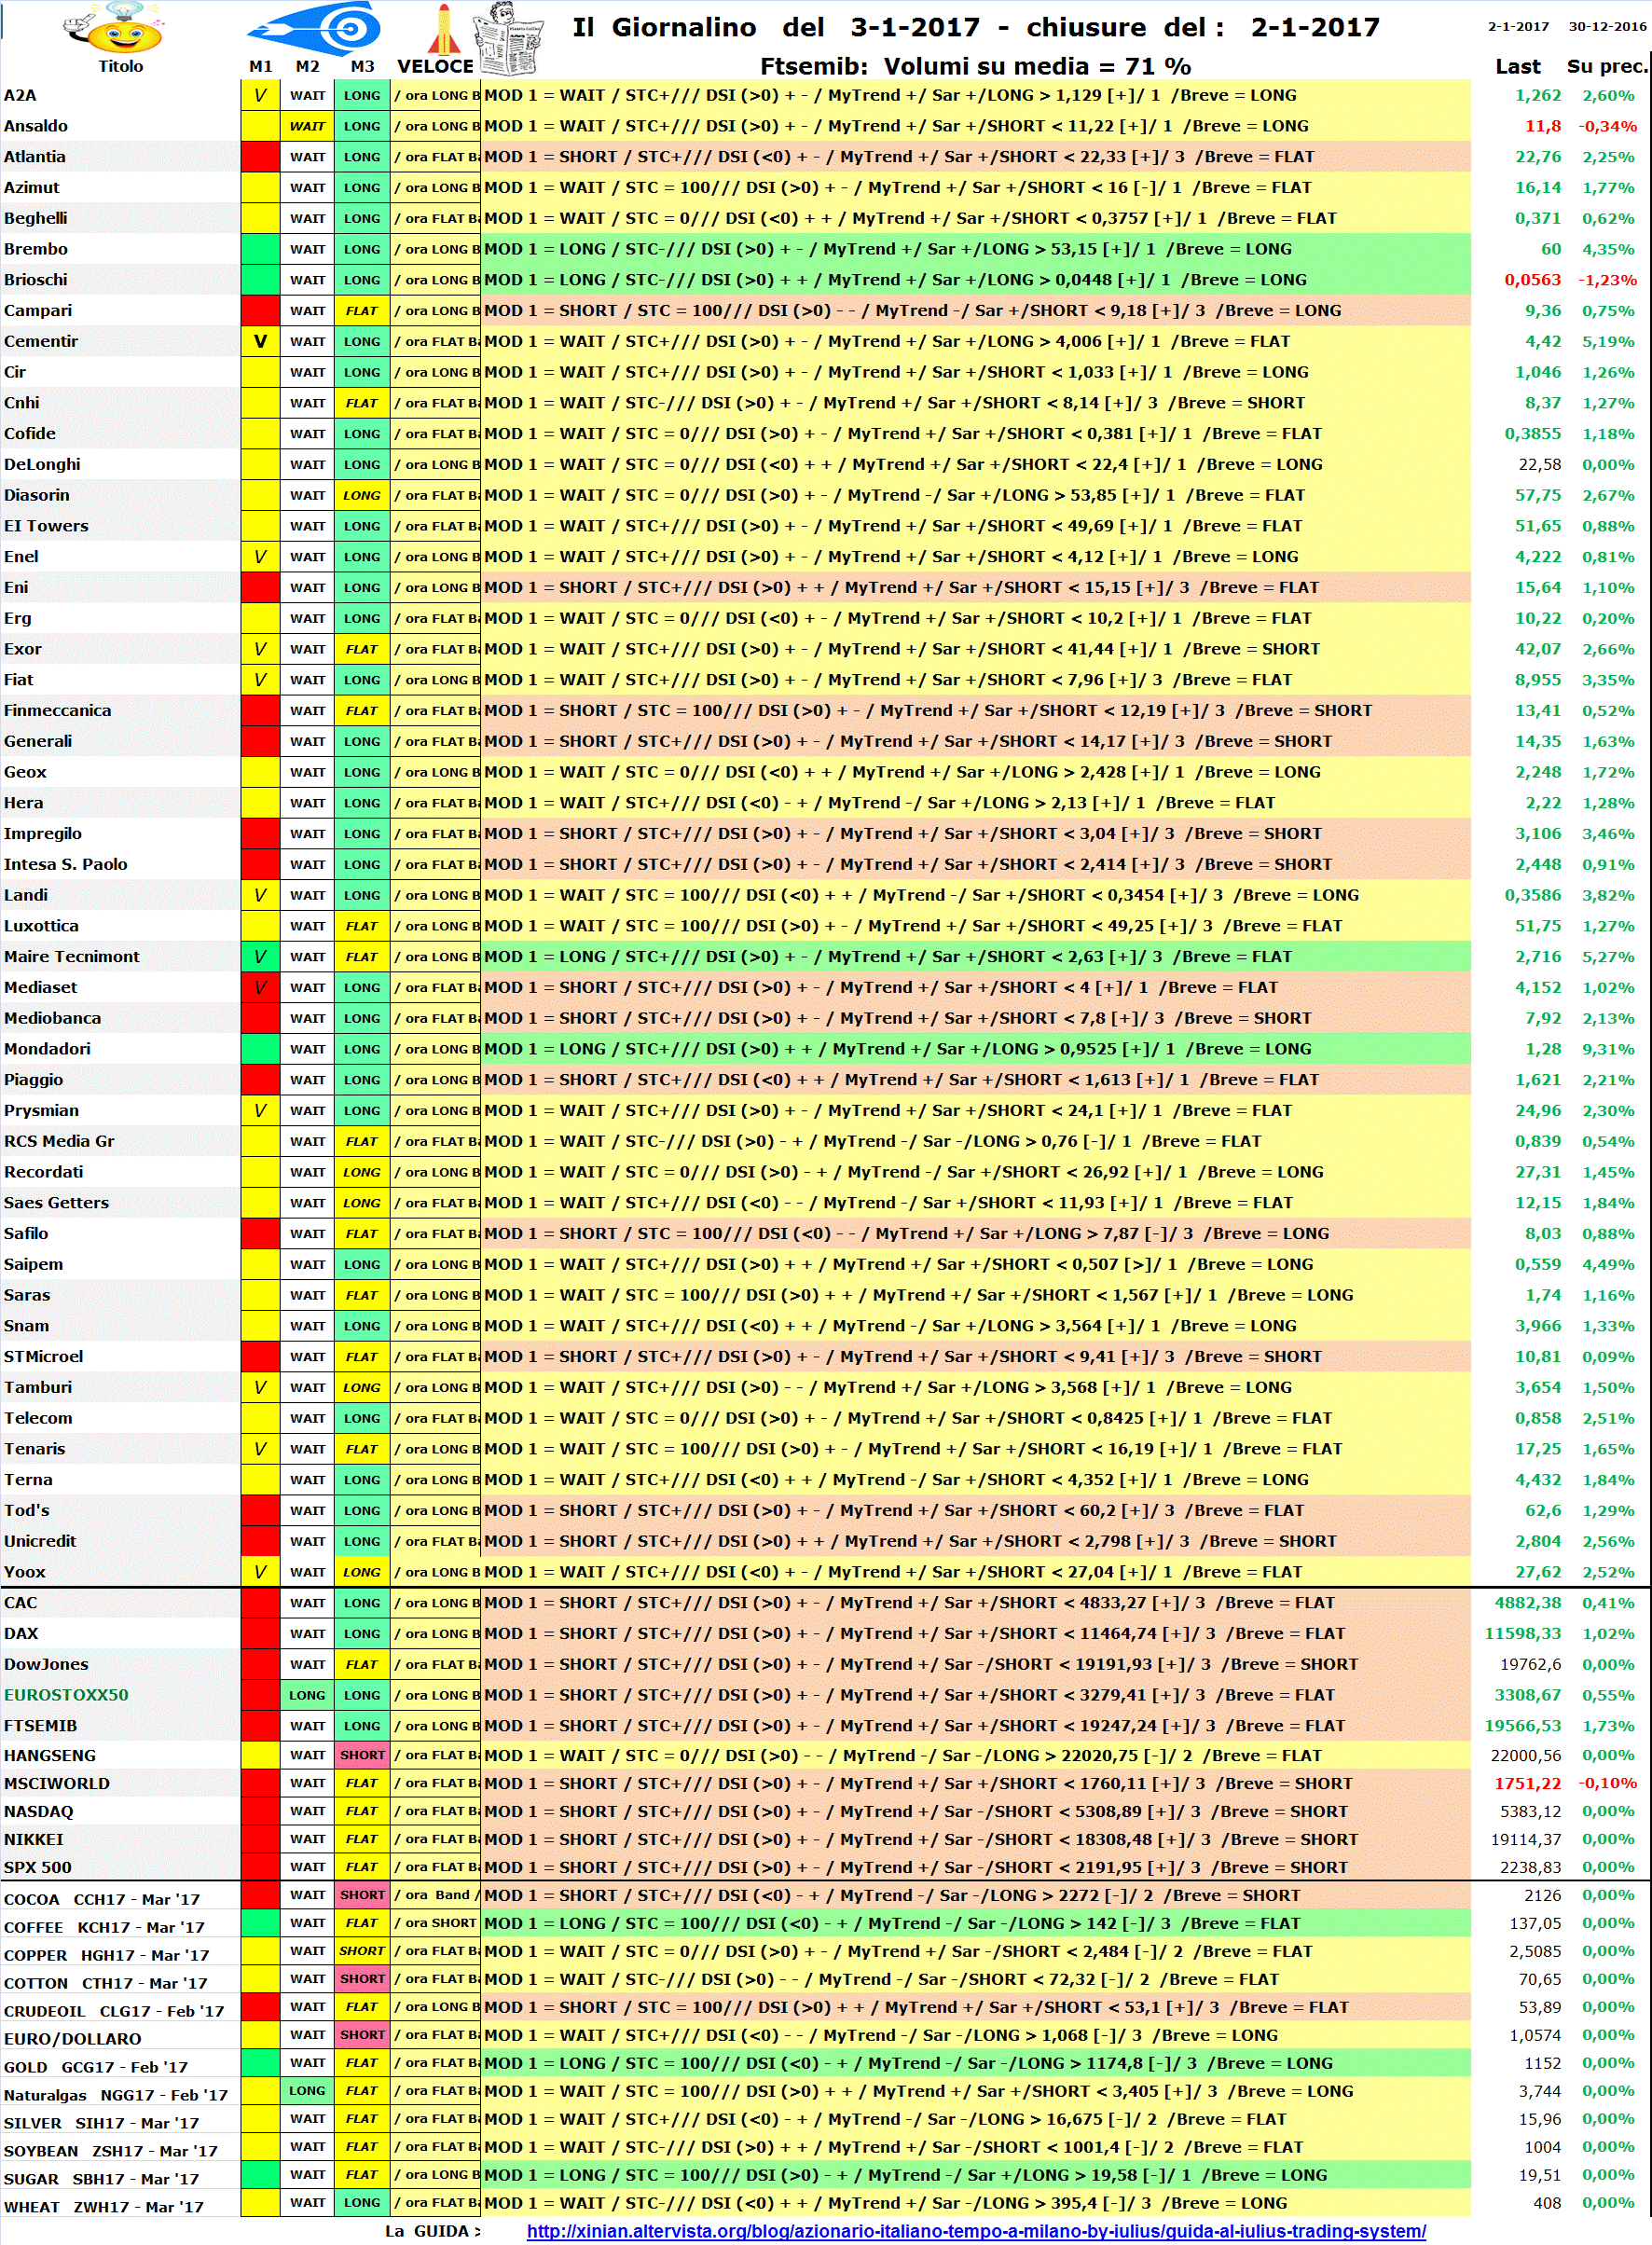This screenshot has width=1652, height=2245.
Task: Click the FTSEMIB last value 19566,53
Action: [x=1522, y=1725]
